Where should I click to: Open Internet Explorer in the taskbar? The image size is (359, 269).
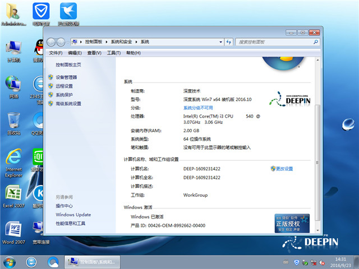tap(31, 262)
